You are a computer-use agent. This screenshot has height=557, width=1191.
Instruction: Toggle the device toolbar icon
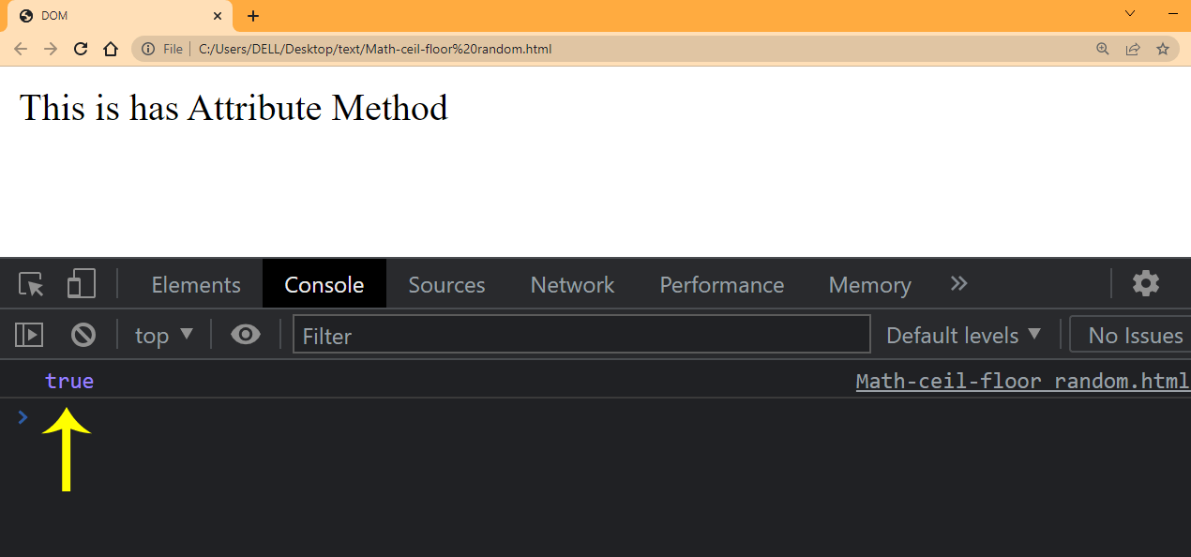tap(81, 284)
